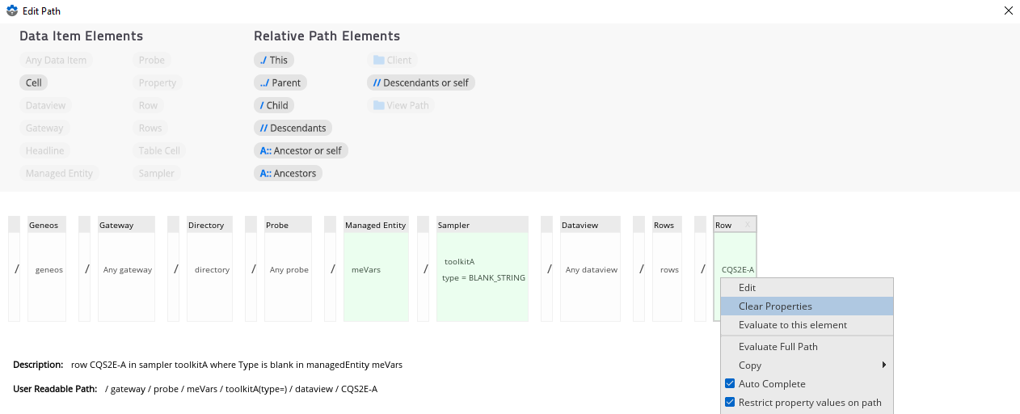
Task: Add the A:: Ancestors path element
Action: (288, 173)
